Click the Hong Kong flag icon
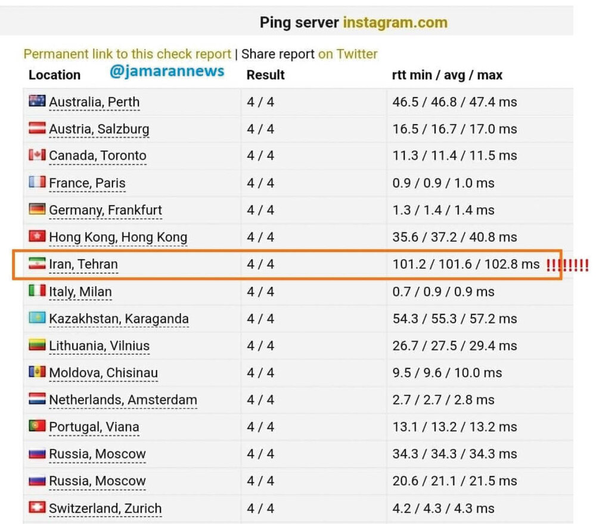This screenshot has width=596, height=524. (37, 237)
